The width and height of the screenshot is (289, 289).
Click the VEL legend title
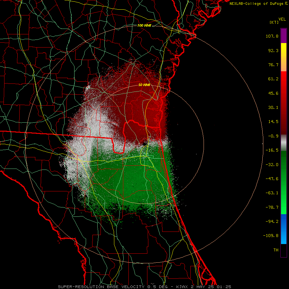click(282, 19)
